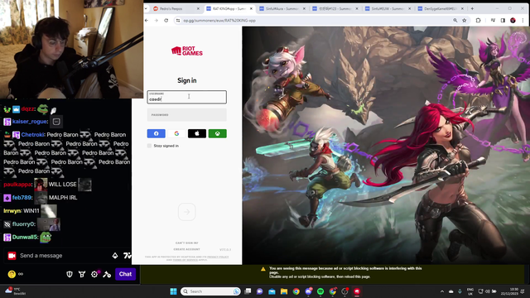Screen dimensions: 530x298
Task: Tick the Stay signed in checkbox
Action: [x=149, y=146]
